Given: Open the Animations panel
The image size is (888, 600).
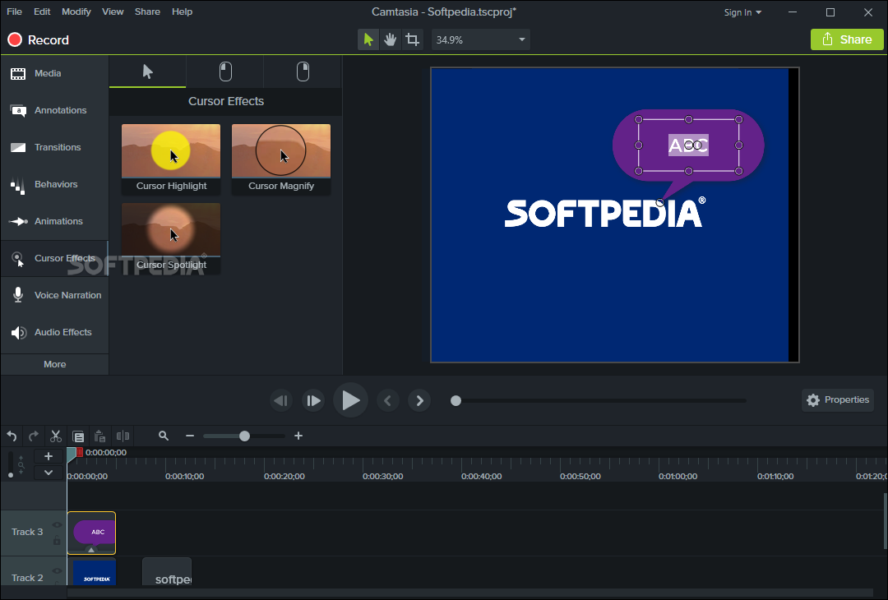Looking at the screenshot, I should 54,221.
